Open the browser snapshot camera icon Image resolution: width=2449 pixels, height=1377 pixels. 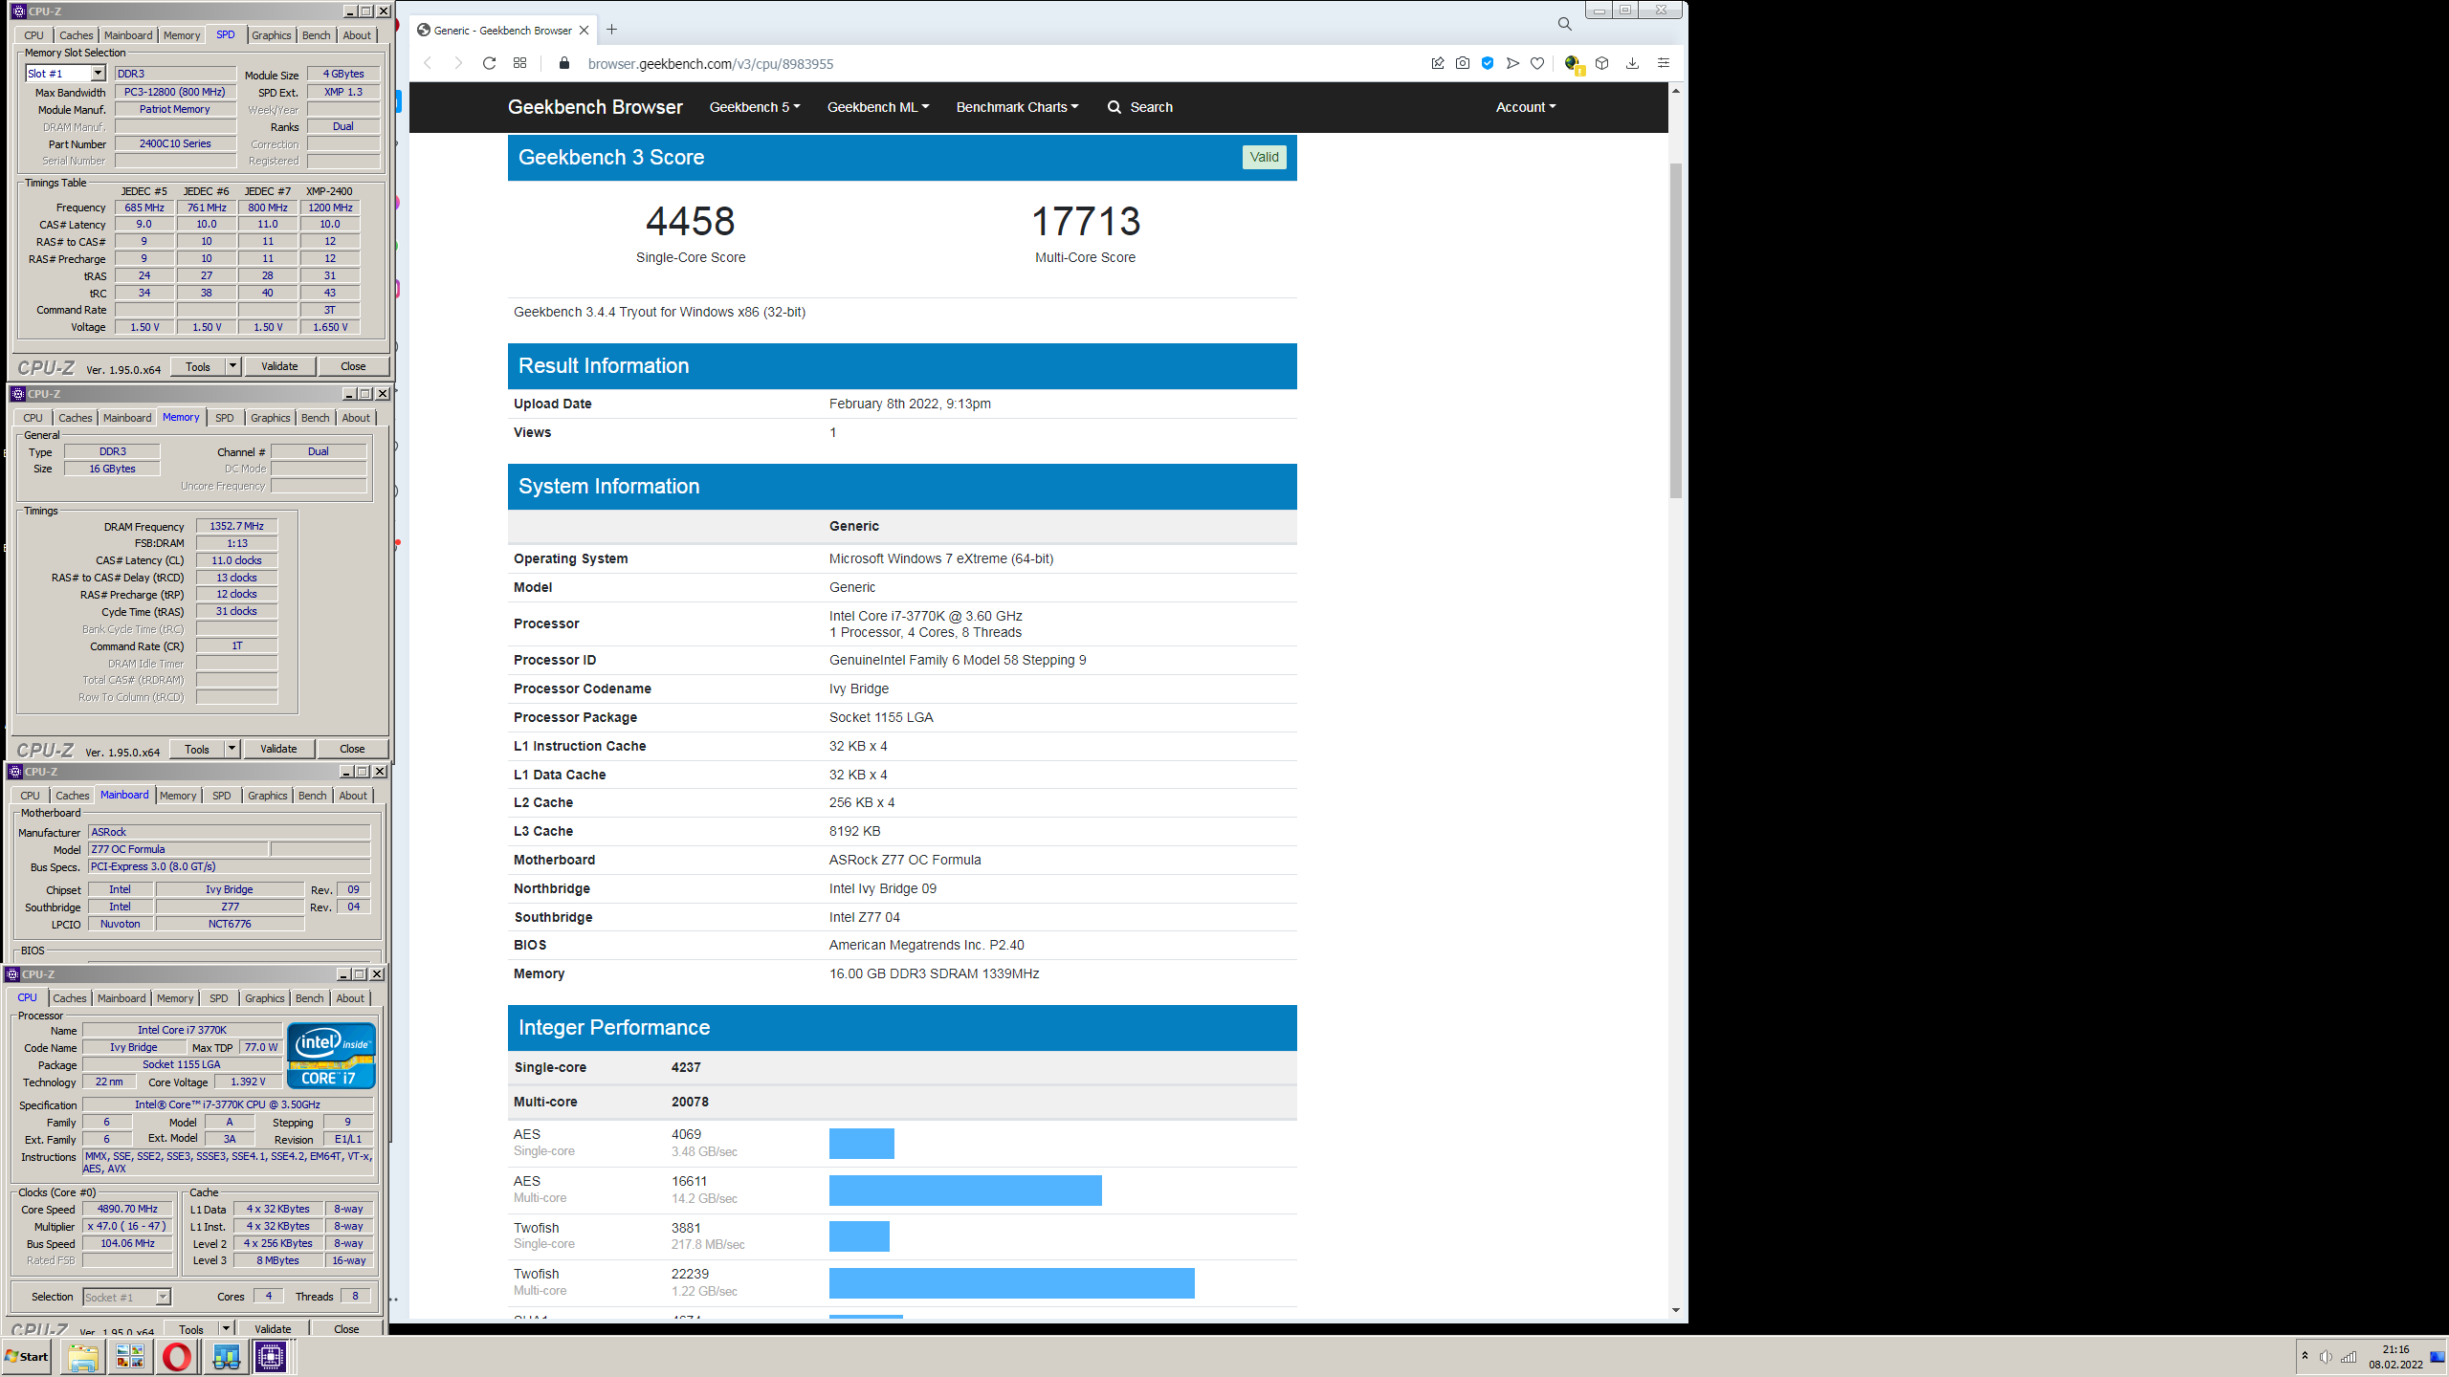click(1463, 63)
